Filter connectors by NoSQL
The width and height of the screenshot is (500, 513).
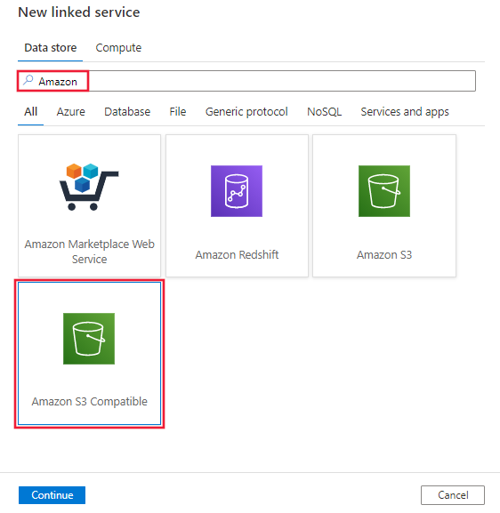click(x=324, y=111)
